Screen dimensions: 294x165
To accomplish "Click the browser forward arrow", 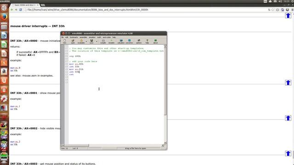I will coord(17,10).
